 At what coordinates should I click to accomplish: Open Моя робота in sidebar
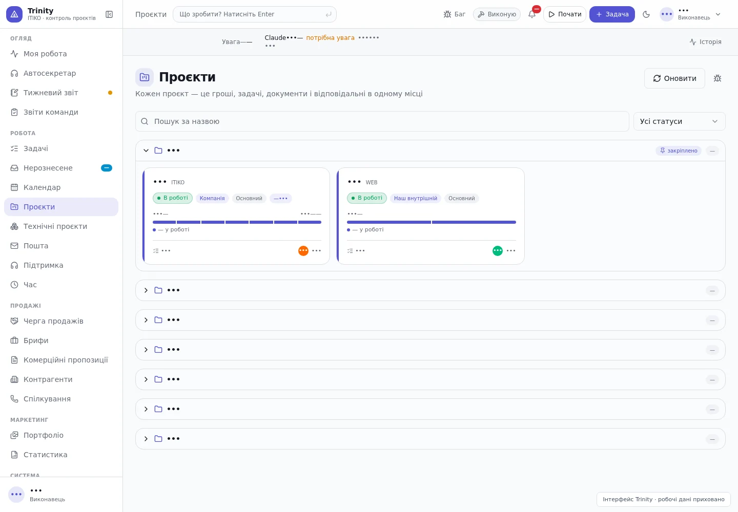61,54
